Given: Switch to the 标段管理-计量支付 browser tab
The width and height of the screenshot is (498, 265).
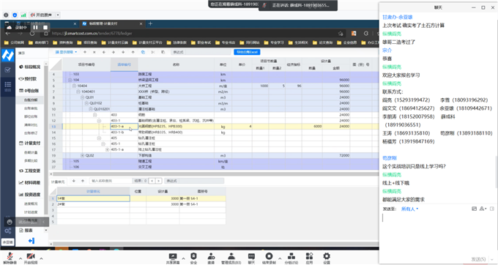Looking at the screenshot, I should pyautogui.click(x=111, y=24).
